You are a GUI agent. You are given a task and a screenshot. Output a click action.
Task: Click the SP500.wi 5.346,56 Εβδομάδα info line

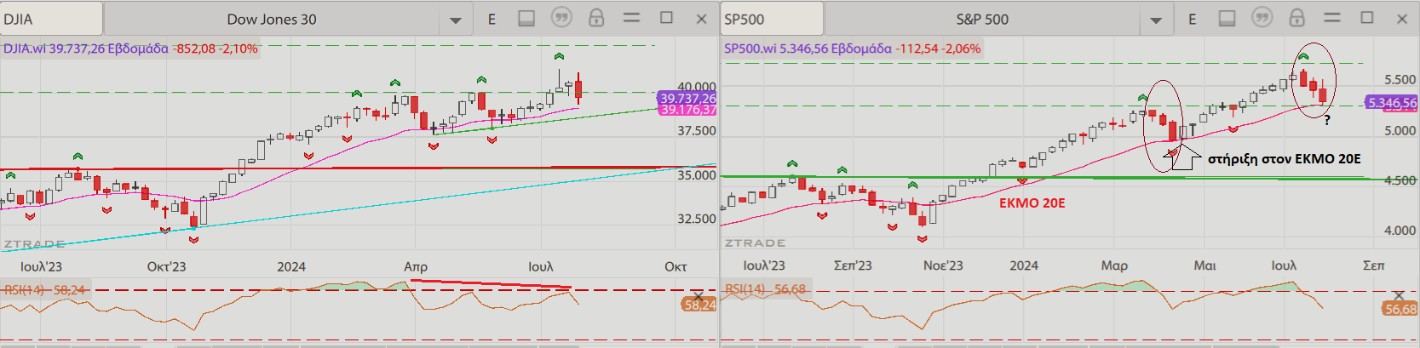852,48
